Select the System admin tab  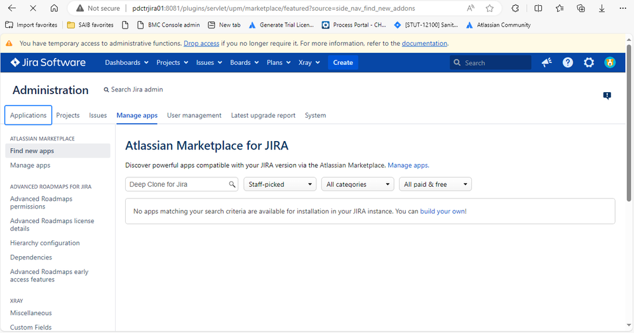315,115
